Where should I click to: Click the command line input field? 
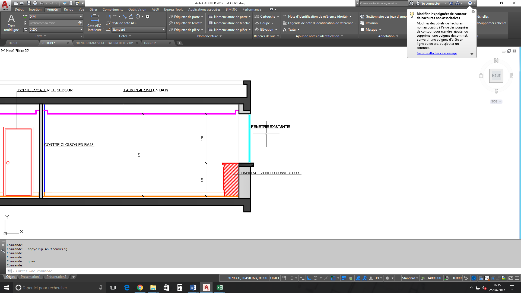(266, 271)
